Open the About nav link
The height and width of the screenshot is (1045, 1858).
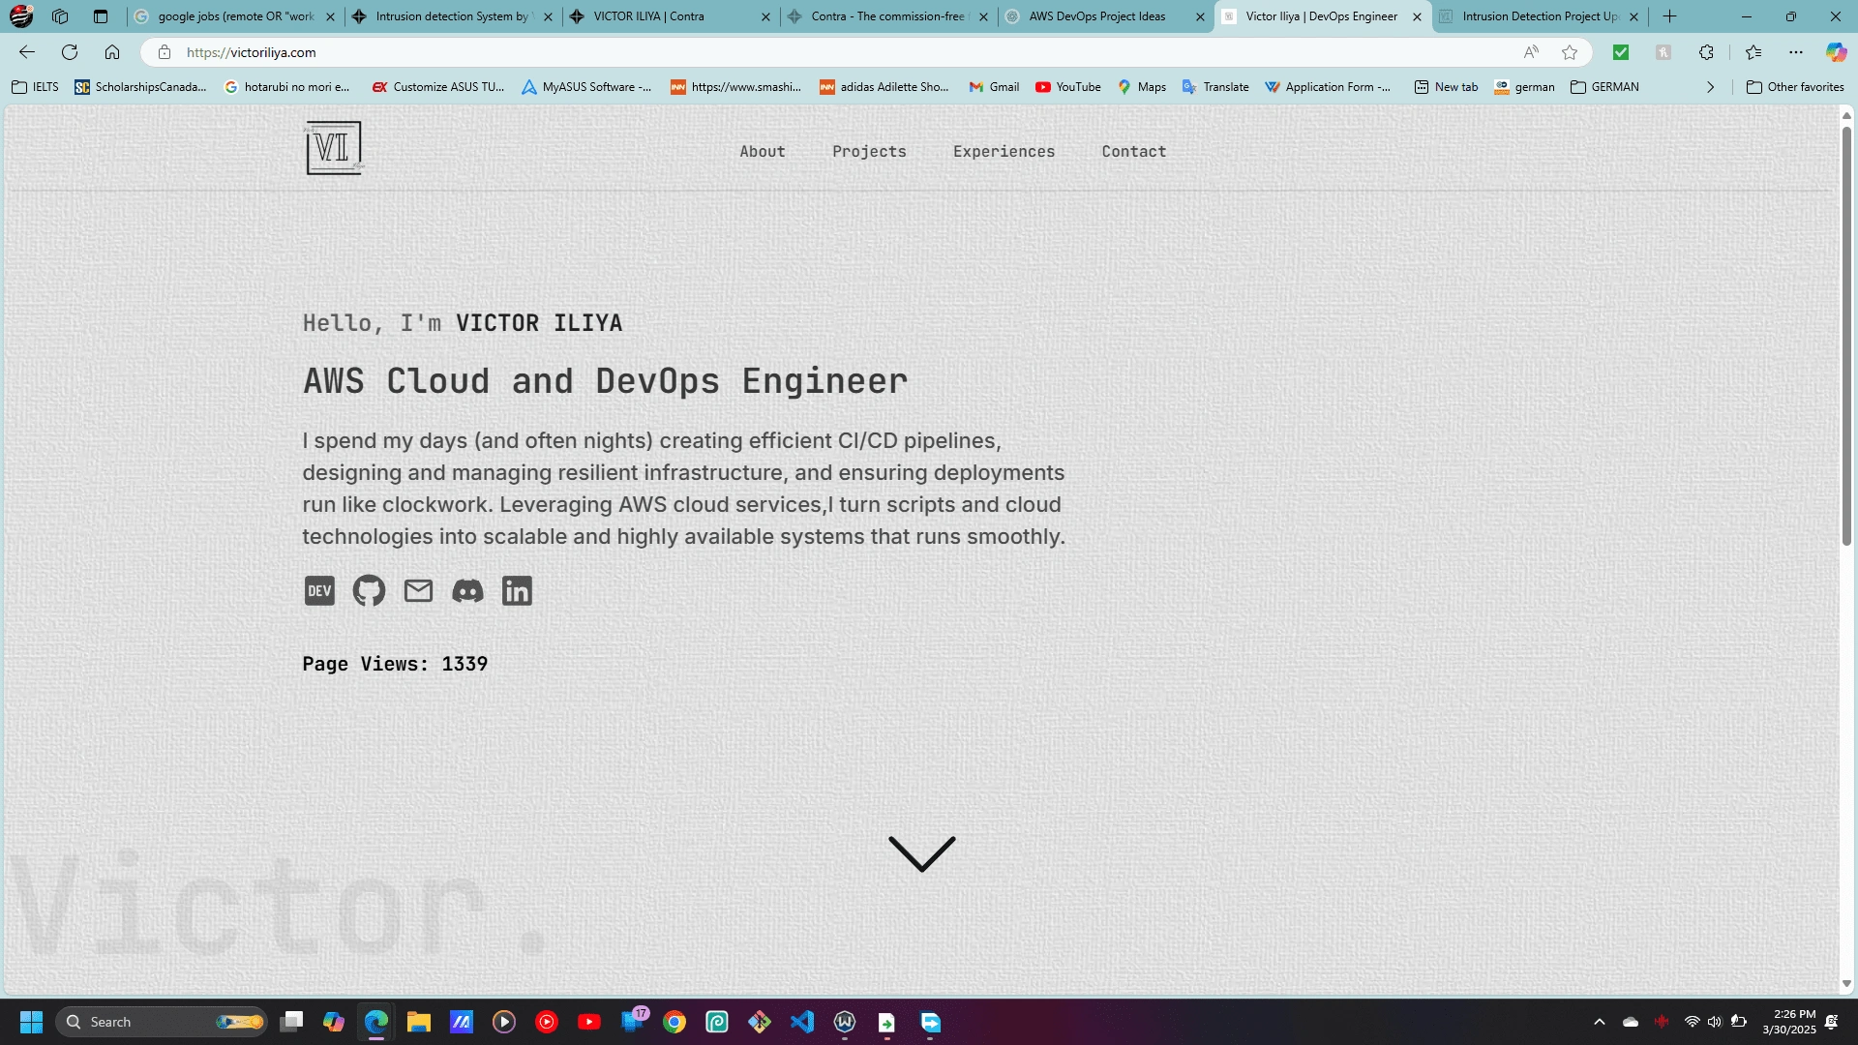(x=763, y=152)
